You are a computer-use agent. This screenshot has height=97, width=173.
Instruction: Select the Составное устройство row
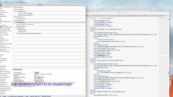tap(49, 15)
